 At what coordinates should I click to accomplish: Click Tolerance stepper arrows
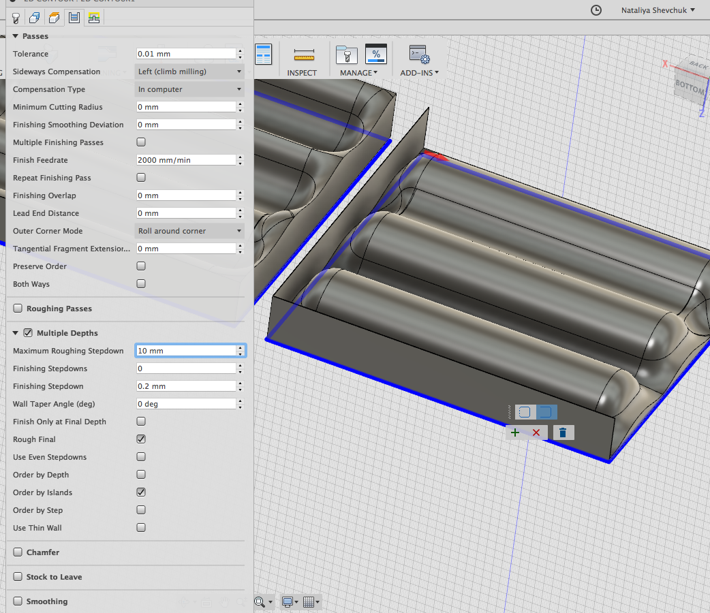coord(241,54)
